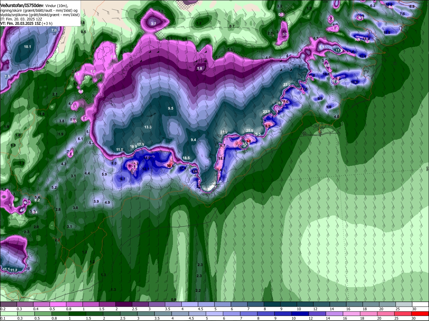Click the 6.1 value on the map
Screen dimensions: 429x321
tap(80, 139)
